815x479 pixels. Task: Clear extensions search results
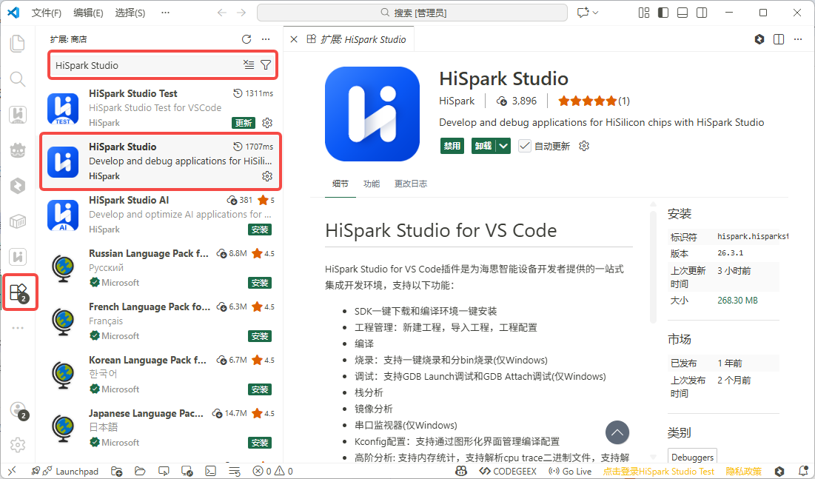click(x=249, y=65)
